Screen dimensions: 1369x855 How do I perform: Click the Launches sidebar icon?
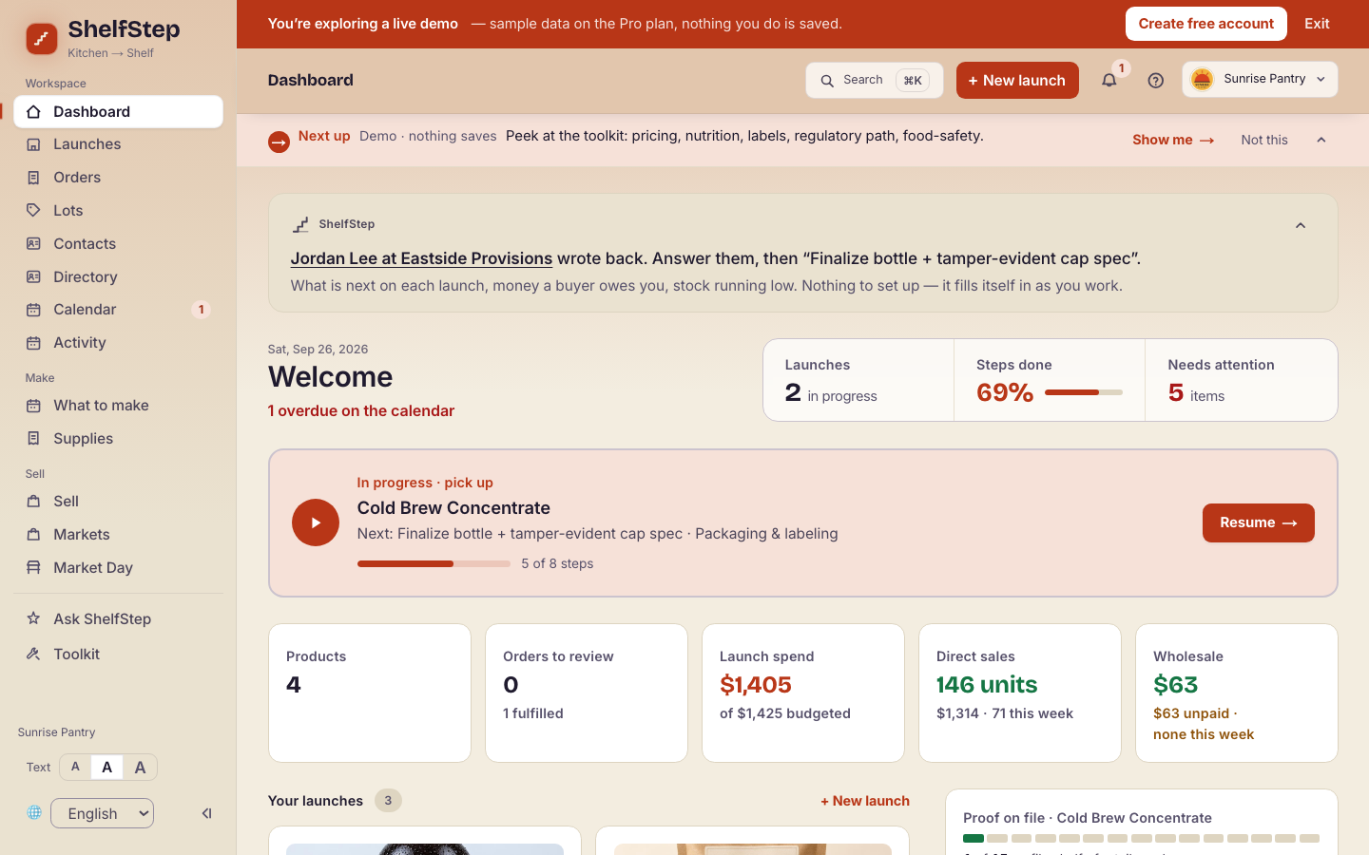33,144
